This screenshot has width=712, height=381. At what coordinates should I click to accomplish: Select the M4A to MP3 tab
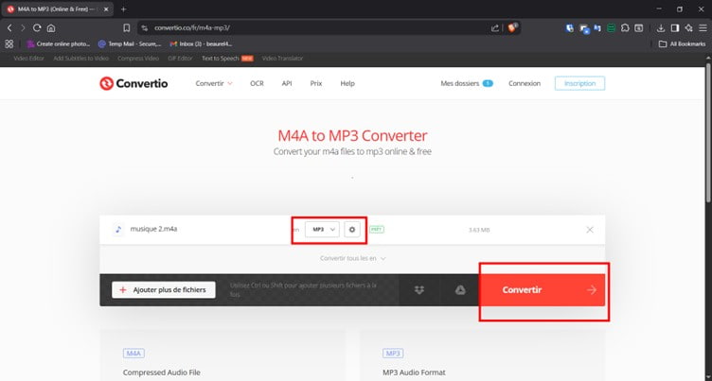[57, 9]
